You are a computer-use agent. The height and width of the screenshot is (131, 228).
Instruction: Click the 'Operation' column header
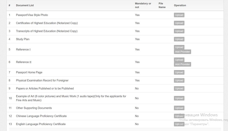tap(180, 5)
